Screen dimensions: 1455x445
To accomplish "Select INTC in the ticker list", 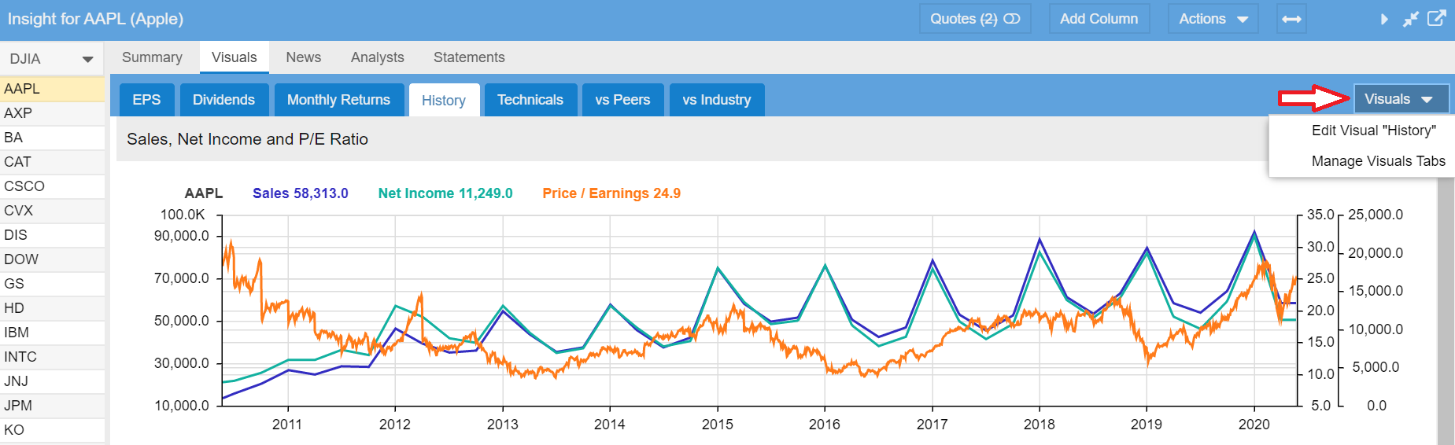I will click(x=52, y=357).
